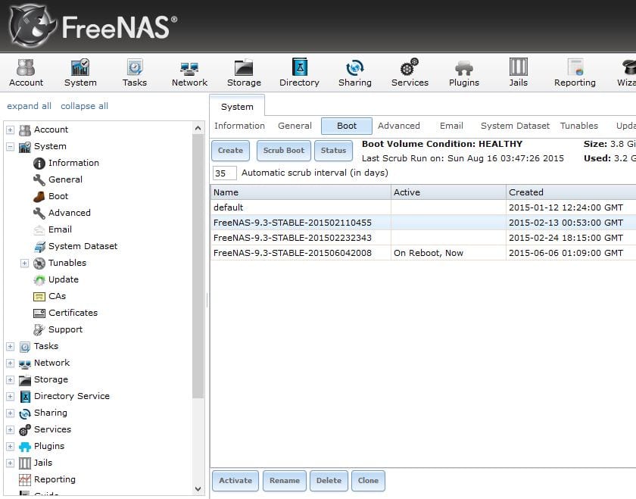Viewport: 636px width, 499px height.
Task: Expand the Jails tree node
Action: point(10,463)
